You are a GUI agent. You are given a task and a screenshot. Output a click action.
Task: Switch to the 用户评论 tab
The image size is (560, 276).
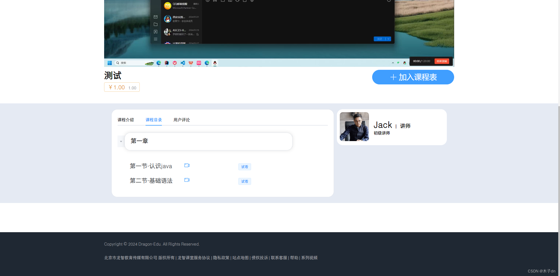(x=182, y=120)
